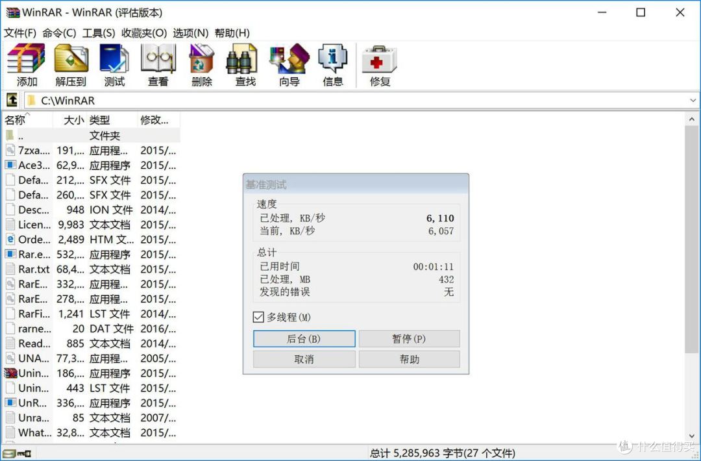The image size is (701, 461).
Task: Click the Add (添加) toolbar icon
Action: point(26,58)
